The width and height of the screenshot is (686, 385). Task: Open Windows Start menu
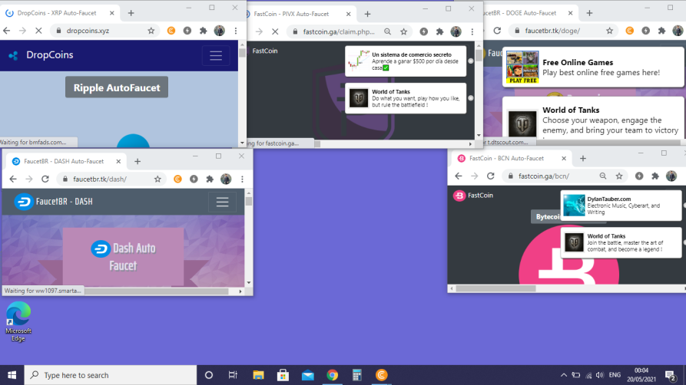(x=12, y=375)
